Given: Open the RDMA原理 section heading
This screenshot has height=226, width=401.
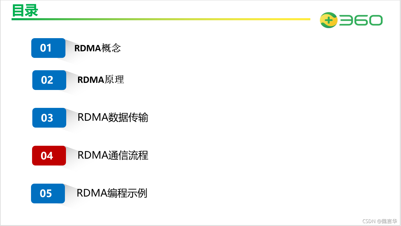Looking at the screenshot, I should (x=101, y=79).
